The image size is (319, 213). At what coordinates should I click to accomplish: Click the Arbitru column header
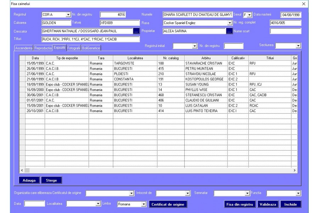(x=206, y=58)
